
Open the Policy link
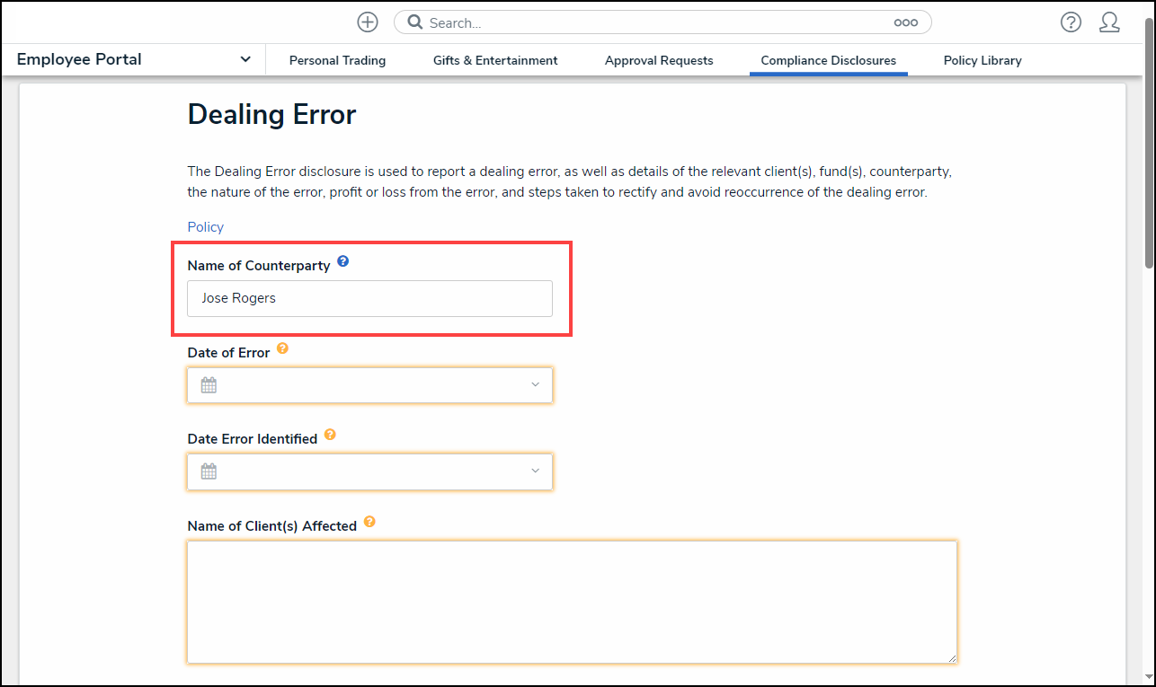click(x=205, y=227)
